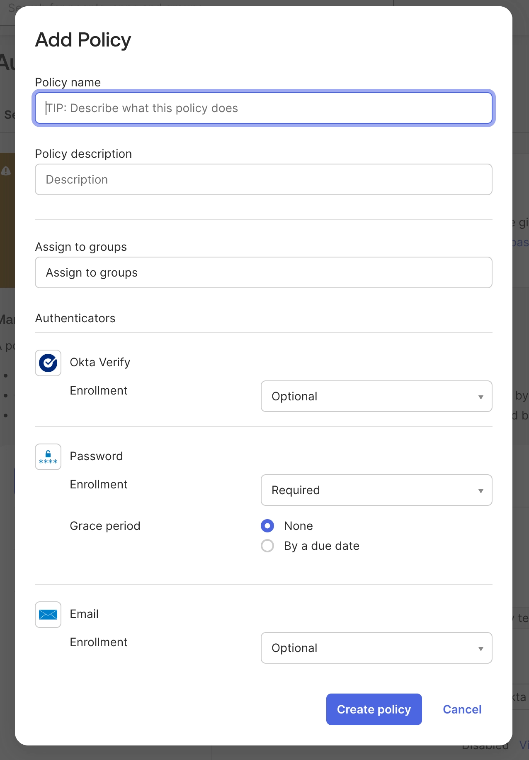Open Password enrollment Required dropdown
529x760 pixels.
(376, 490)
